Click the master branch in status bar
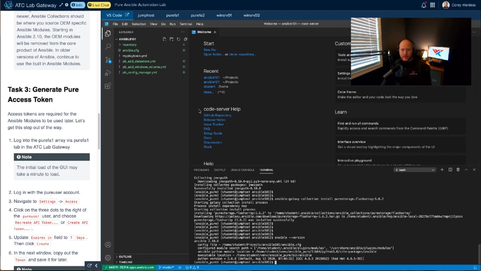The image size is (481, 271). (166, 267)
